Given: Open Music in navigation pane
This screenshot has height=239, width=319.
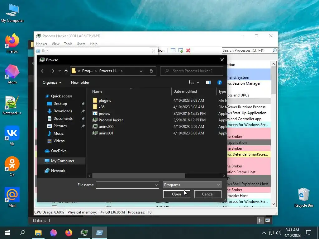Looking at the screenshot, I should point(58,134).
